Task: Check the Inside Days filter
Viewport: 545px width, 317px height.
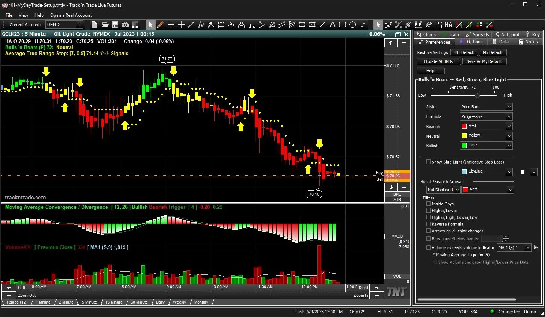Action: click(x=429, y=204)
